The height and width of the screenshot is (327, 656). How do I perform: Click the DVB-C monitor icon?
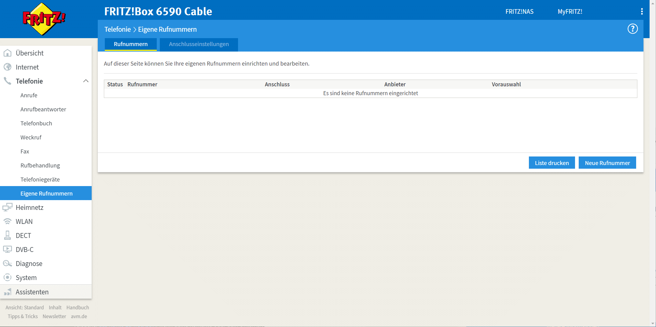[x=7, y=250]
